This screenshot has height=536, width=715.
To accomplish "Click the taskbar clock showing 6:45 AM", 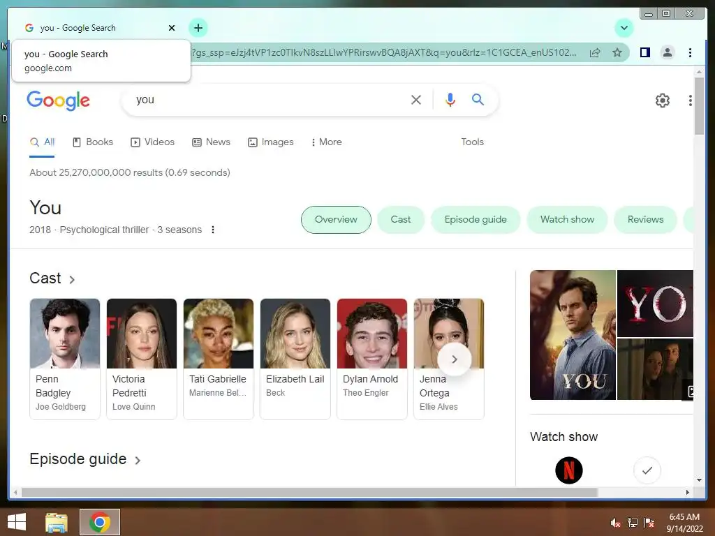I will 684,522.
